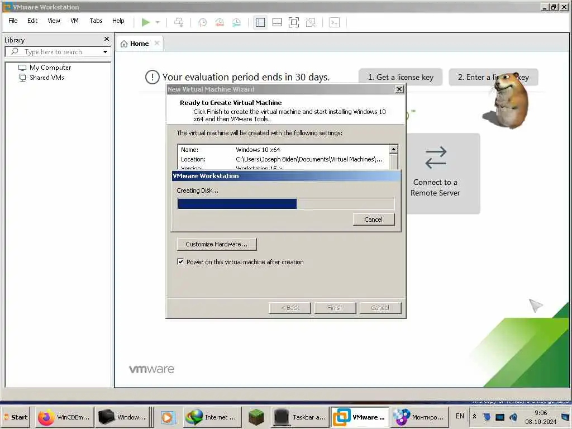Open the Snapshot Manager icon
Screen dimensions: 572x429
click(x=236, y=22)
